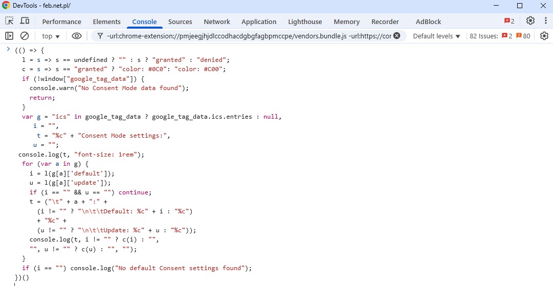Create a live expression with the eye icon

pos(77,36)
